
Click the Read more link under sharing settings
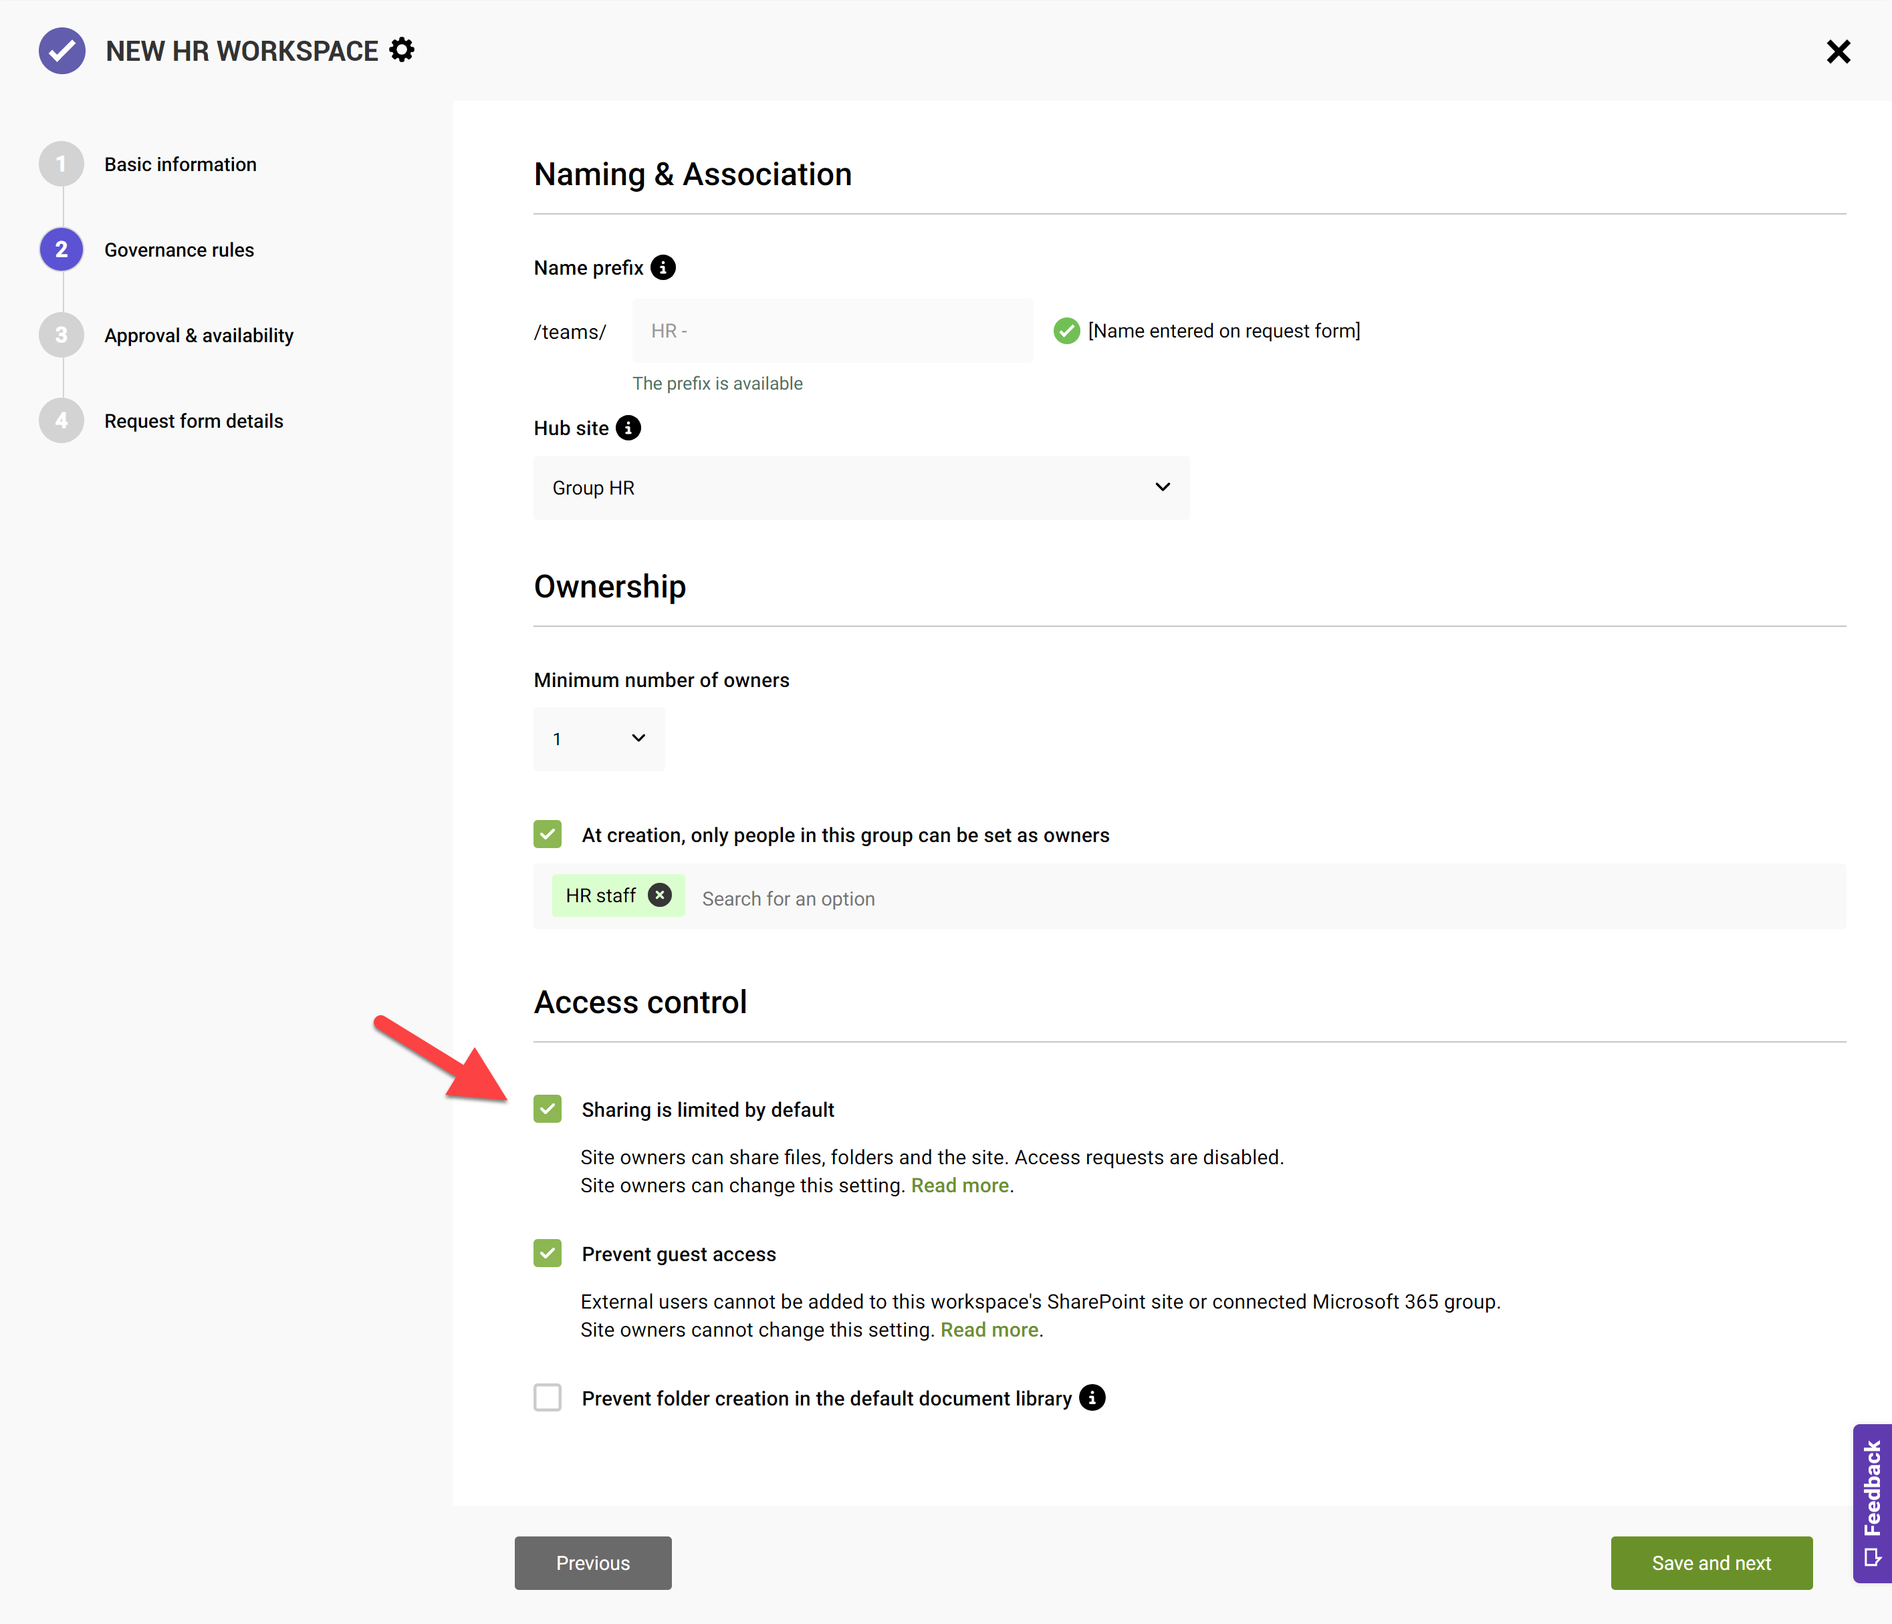[x=959, y=1185]
